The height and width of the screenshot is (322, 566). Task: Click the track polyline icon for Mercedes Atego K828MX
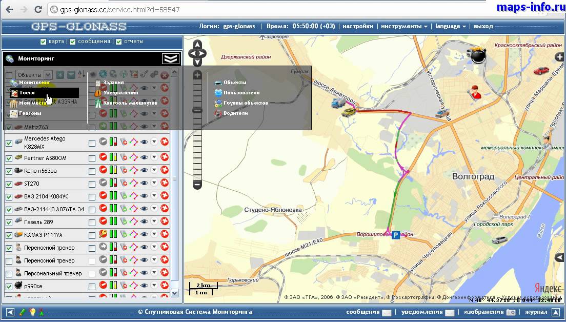point(134,142)
